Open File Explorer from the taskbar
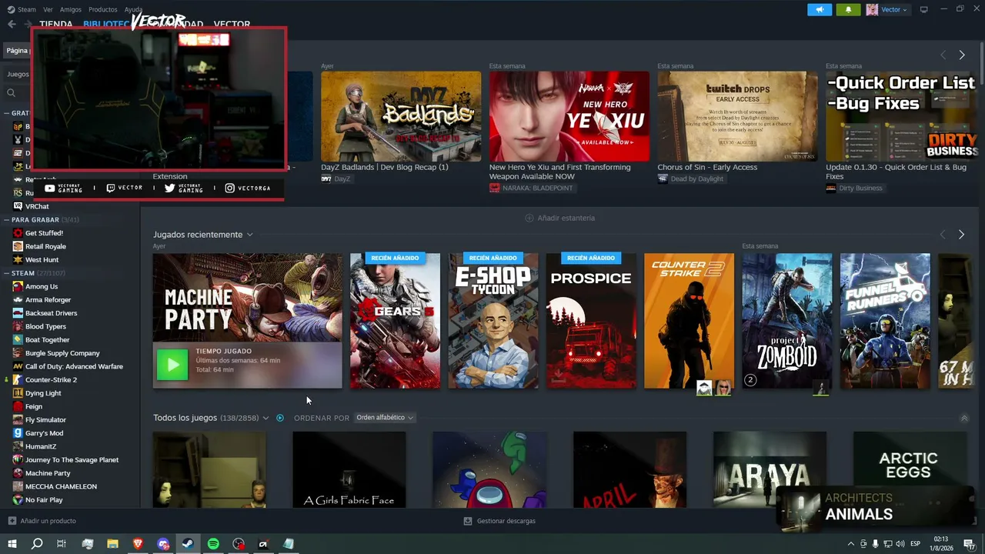Viewport: 985px width, 554px height. pos(112,544)
